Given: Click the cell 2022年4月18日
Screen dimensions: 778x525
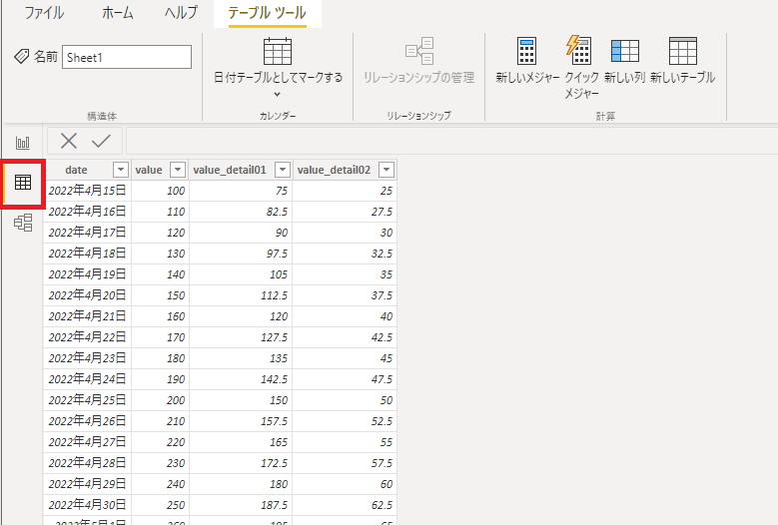Looking at the screenshot, I should coord(87,254).
